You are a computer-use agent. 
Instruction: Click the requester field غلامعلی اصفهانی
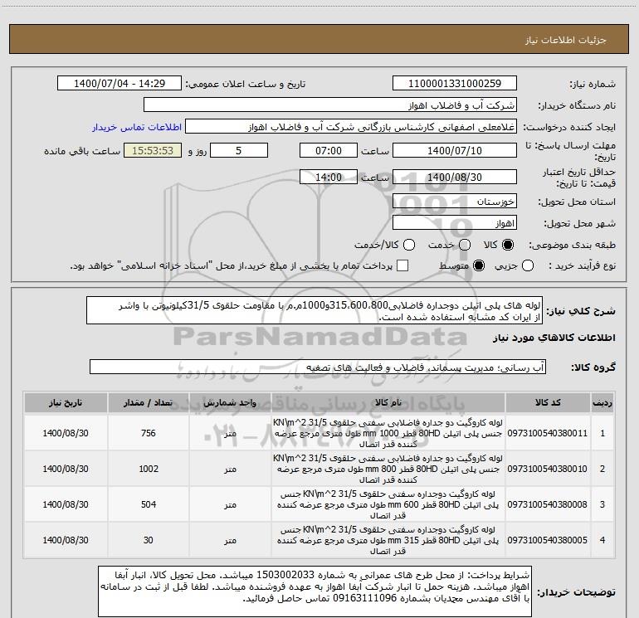[x=351, y=127]
